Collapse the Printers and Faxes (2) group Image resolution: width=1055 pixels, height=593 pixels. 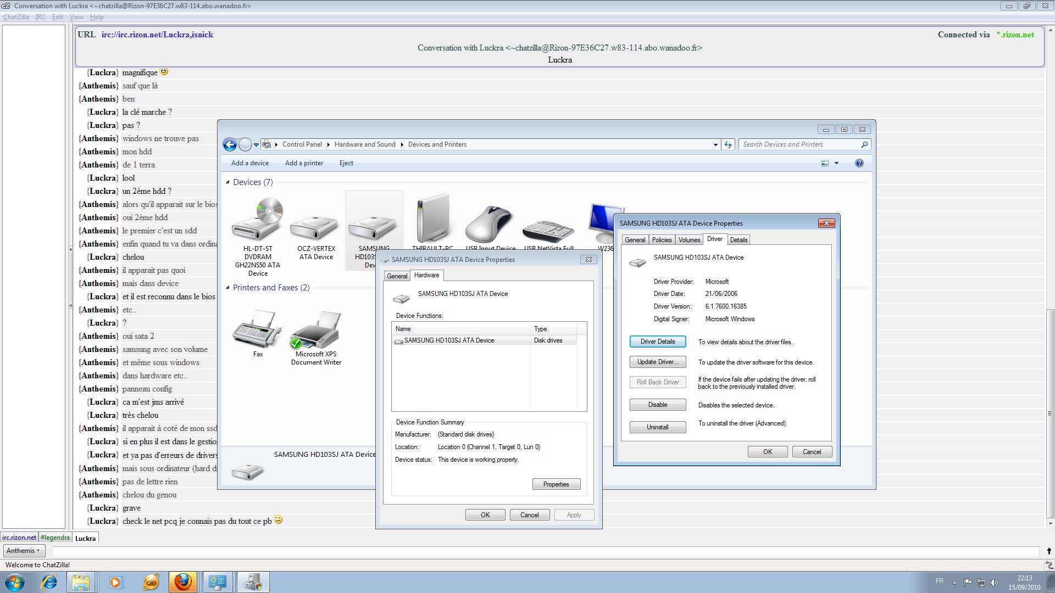[227, 288]
